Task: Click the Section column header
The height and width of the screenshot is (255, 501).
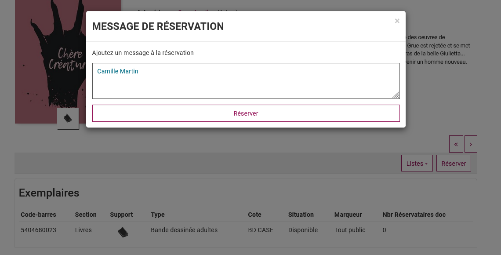Action: point(86,215)
